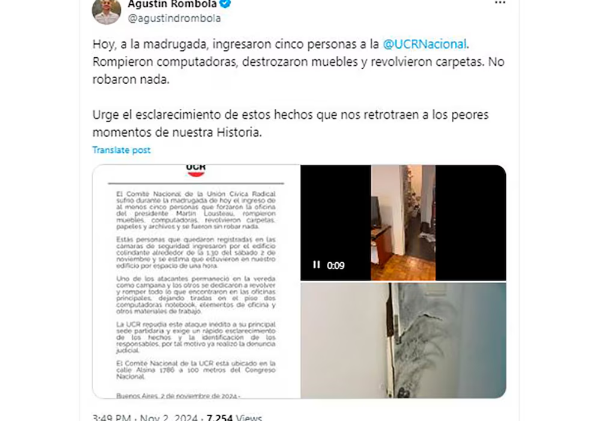Viewport: 596px width, 421px height.
Task: Open the Nov 2, 2024 timestamp link
Action: (x=168, y=417)
